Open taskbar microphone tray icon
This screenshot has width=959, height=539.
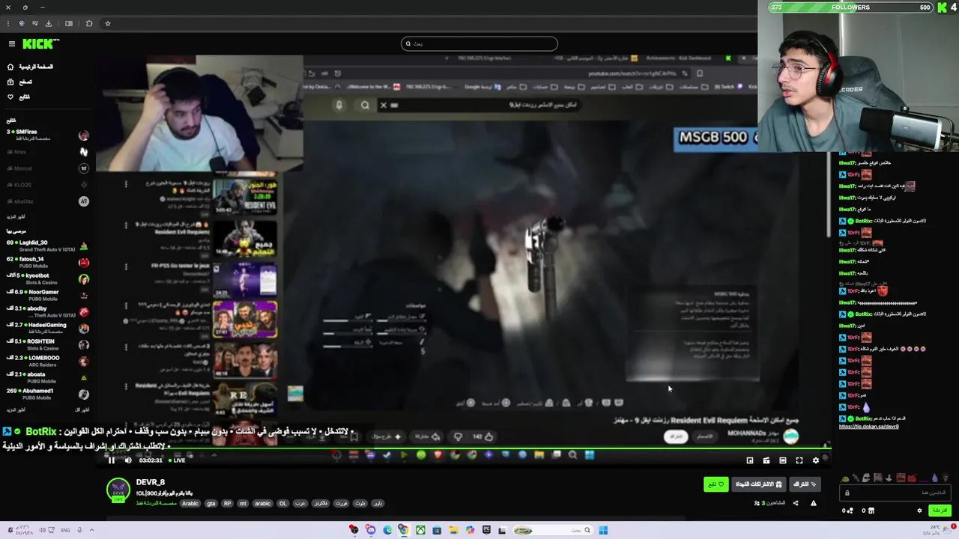[x=79, y=530]
